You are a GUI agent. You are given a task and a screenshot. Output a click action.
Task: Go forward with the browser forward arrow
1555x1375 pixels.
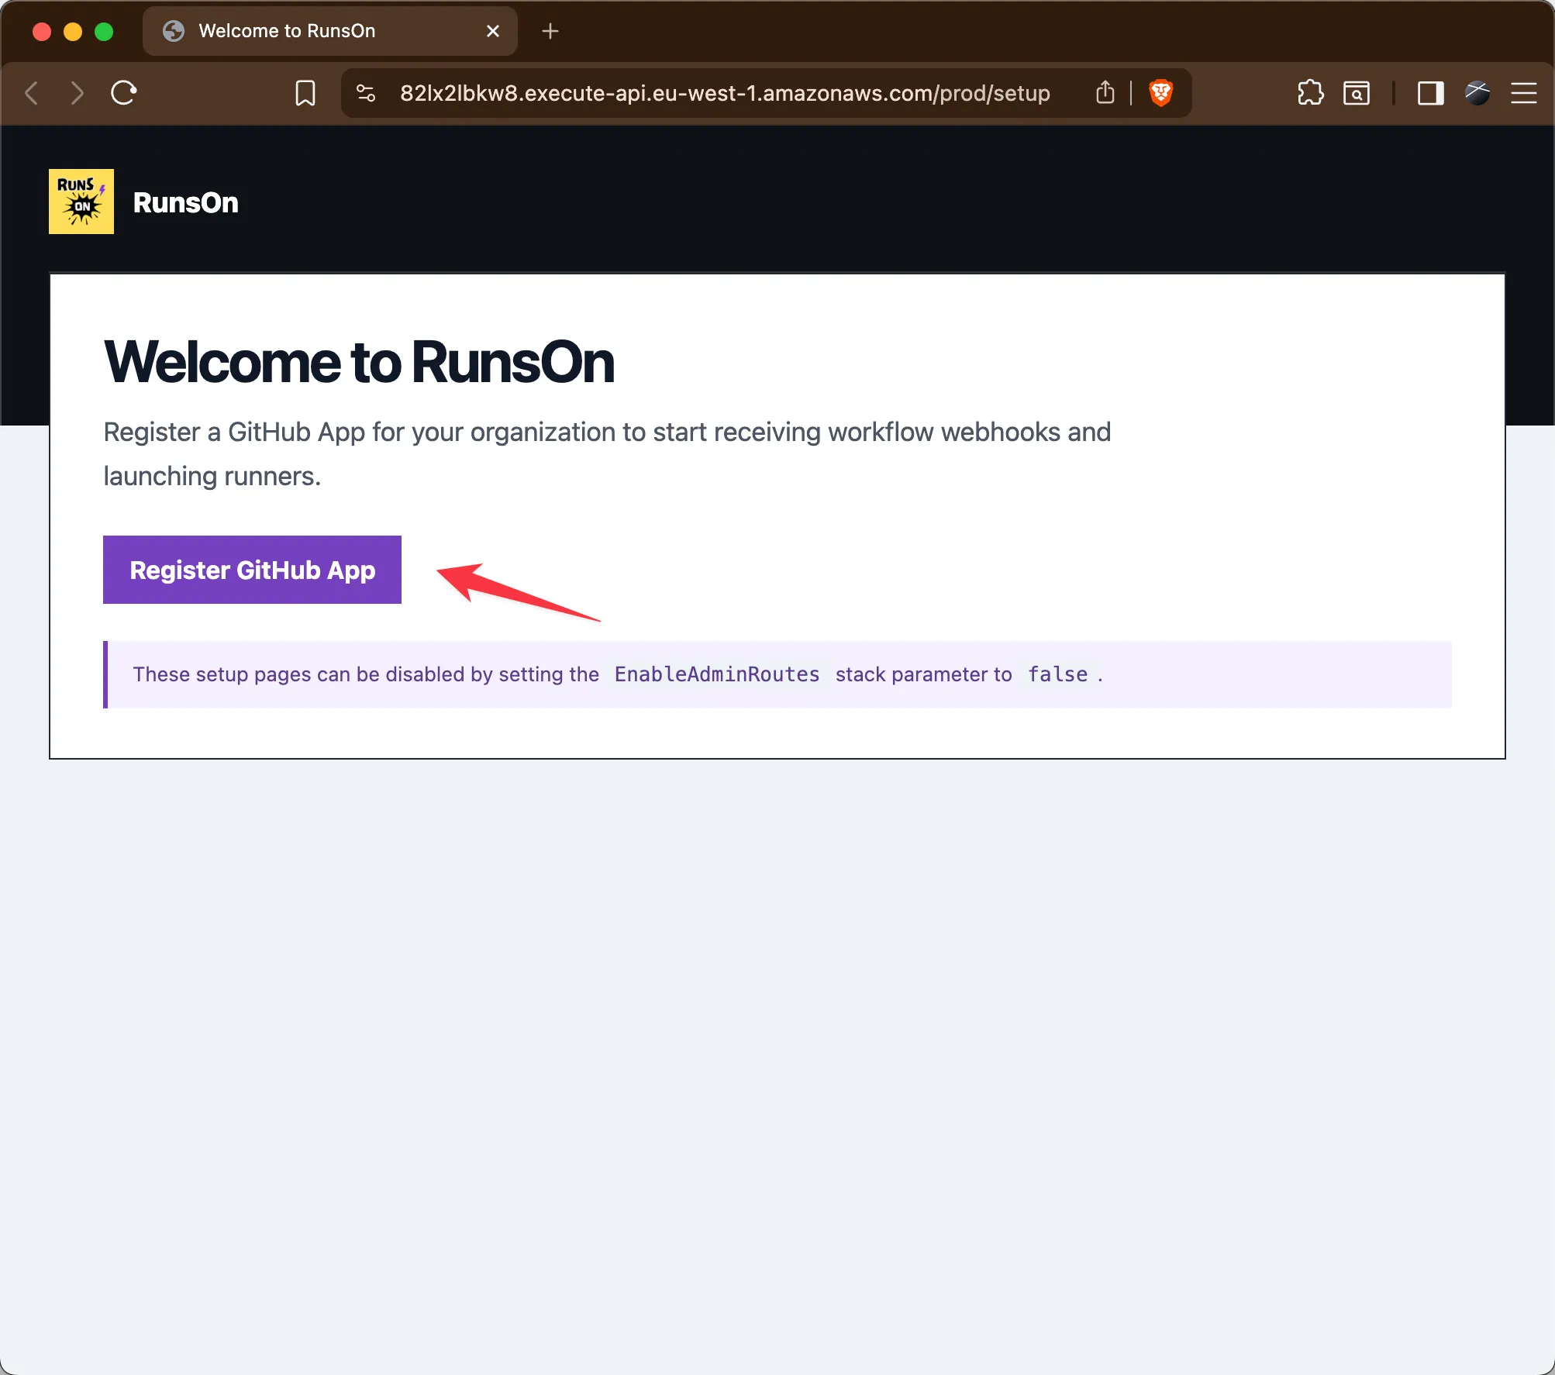pyautogui.click(x=77, y=93)
